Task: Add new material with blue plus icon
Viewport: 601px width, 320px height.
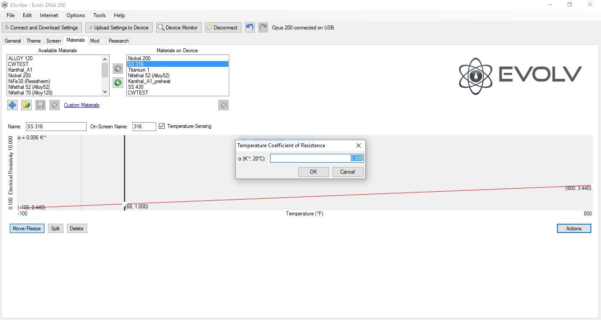Action: point(12,105)
